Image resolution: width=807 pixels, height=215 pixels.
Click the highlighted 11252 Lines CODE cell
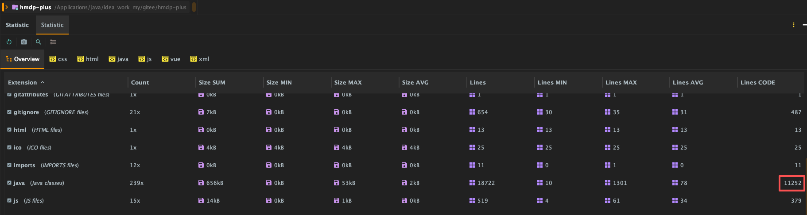click(x=792, y=183)
